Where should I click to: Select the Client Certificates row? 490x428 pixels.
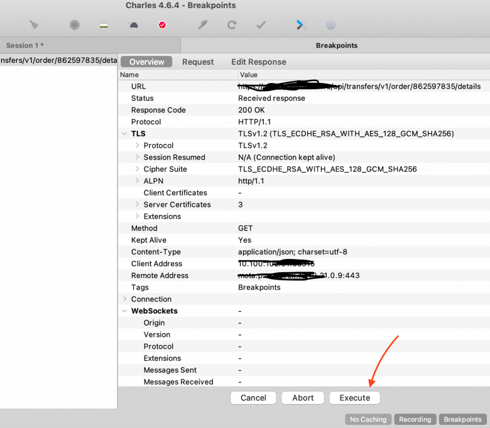[304, 192]
